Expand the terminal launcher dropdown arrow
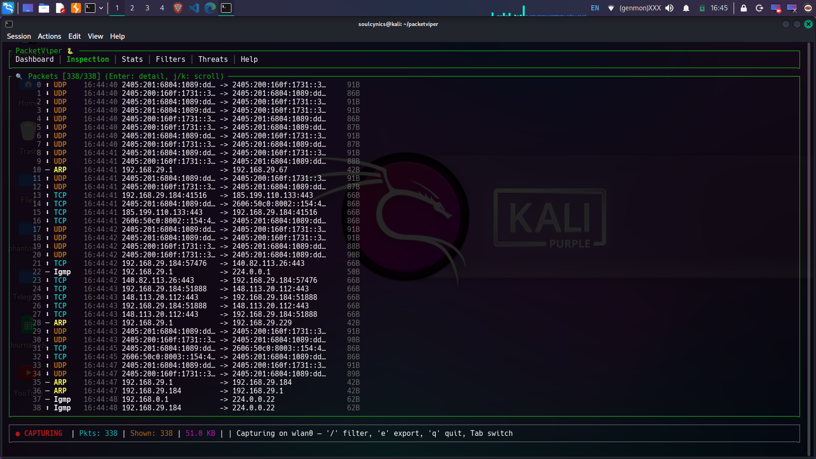The height and width of the screenshot is (459, 816). tap(101, 8)
